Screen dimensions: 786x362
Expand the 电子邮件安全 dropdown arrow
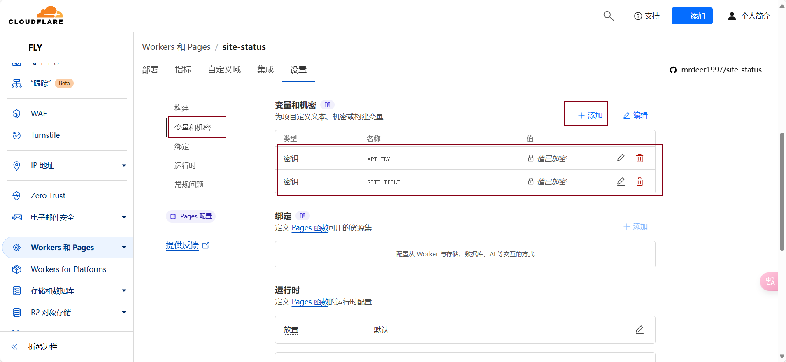(124, 217)
